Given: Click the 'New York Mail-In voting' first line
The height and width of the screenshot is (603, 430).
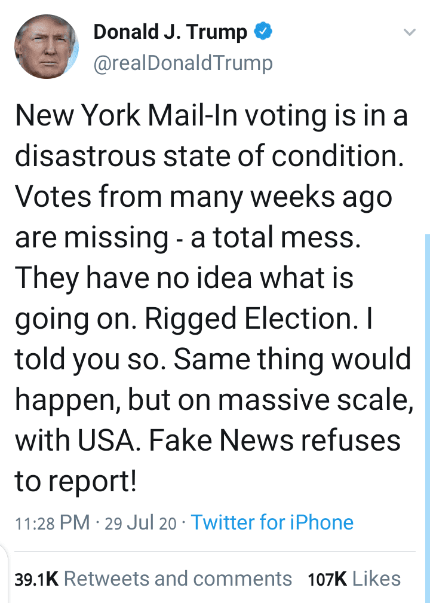Looking at the screenshot, I should pyautogui.click(x=211, y=115).
